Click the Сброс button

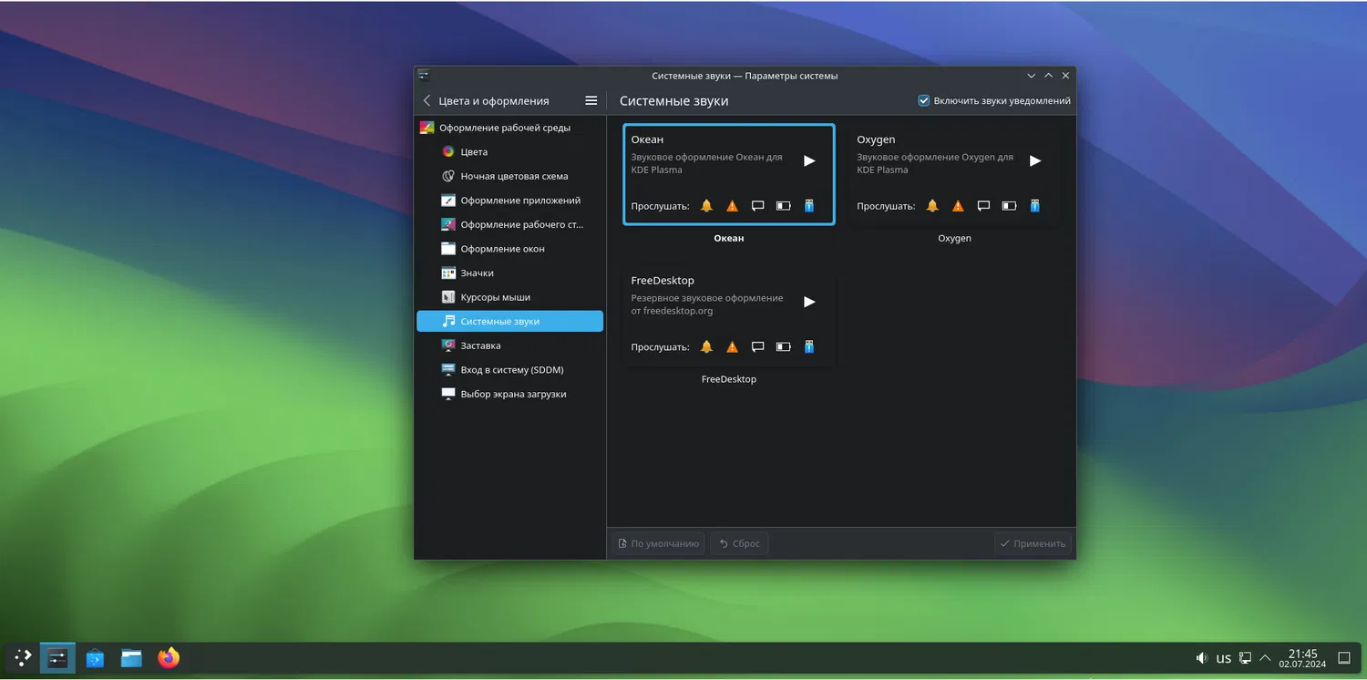pyautogui.click(x=739, y=543)
